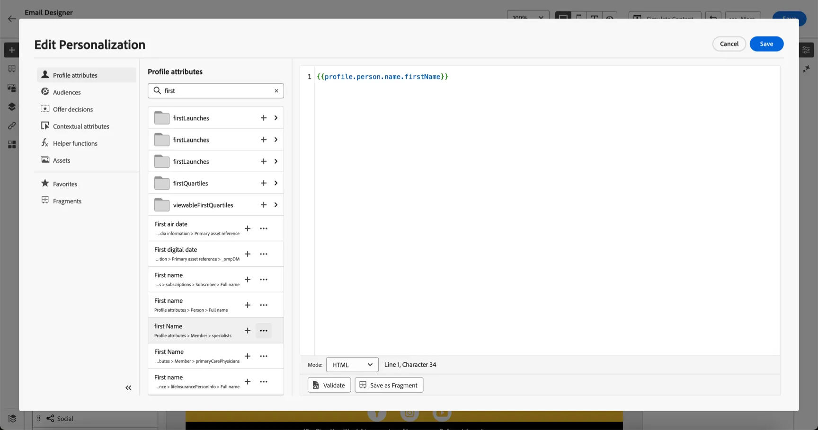Expand the third firstLaunches folder chevron
Image resolution: width=818 pixels, height=430 pixels.
pyautogui.click(x=276, y=161)
